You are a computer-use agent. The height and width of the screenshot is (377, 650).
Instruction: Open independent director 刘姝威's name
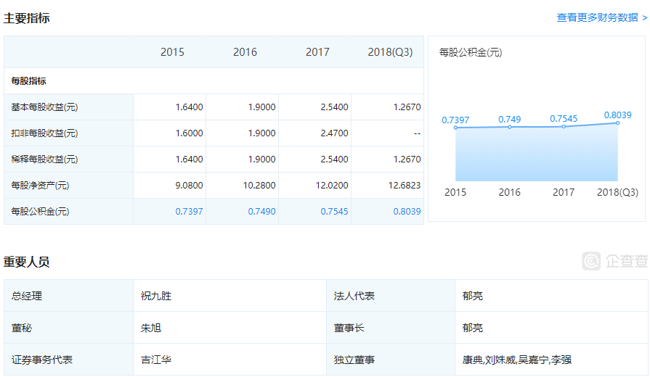(x=499, y=360)
